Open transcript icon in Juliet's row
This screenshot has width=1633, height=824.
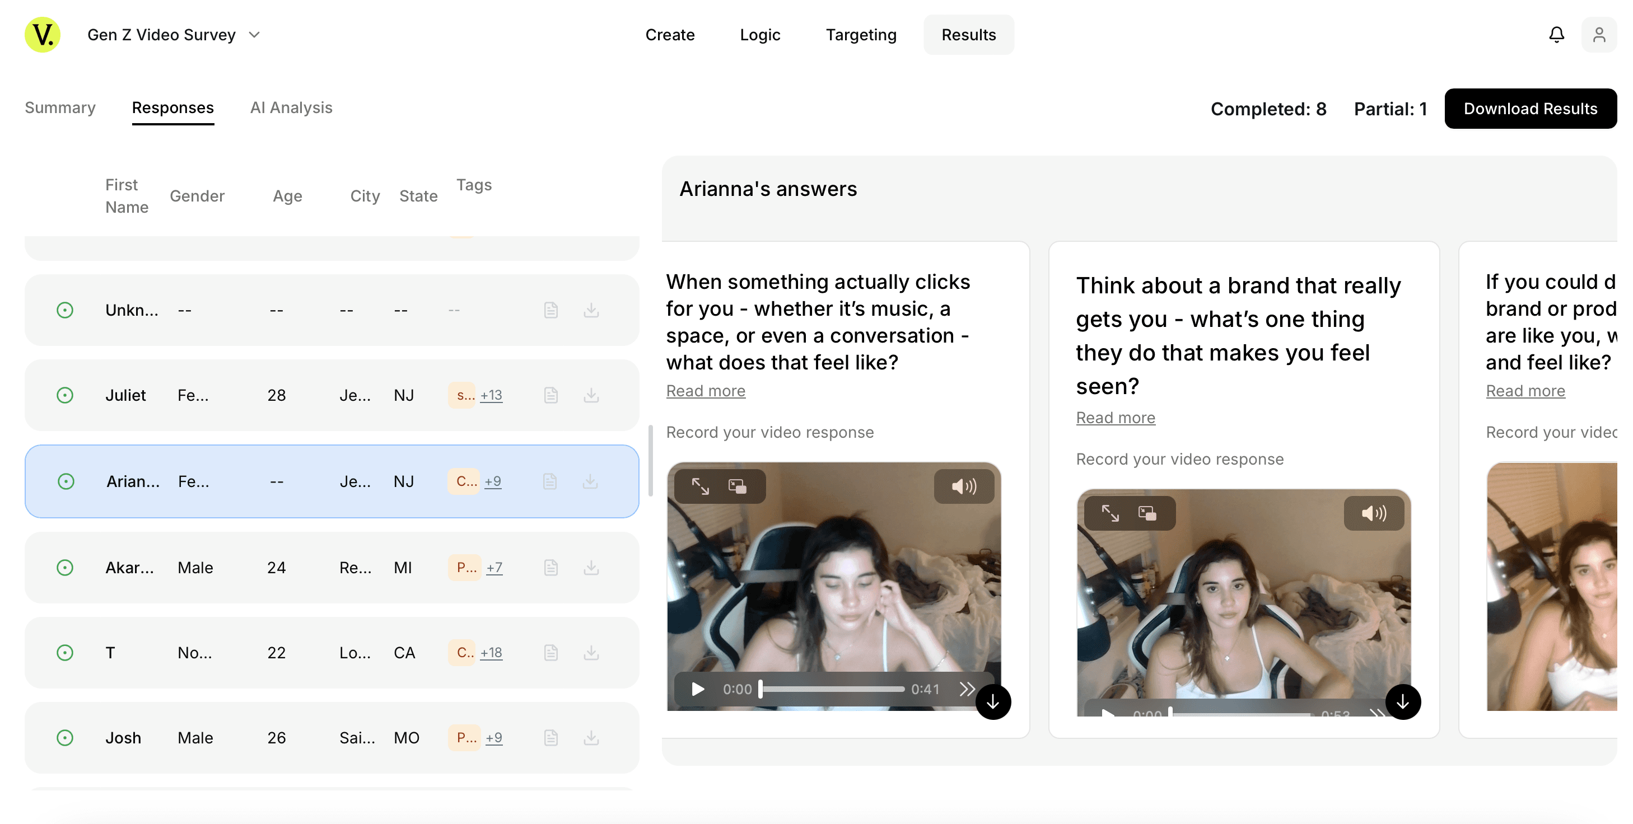551,396
